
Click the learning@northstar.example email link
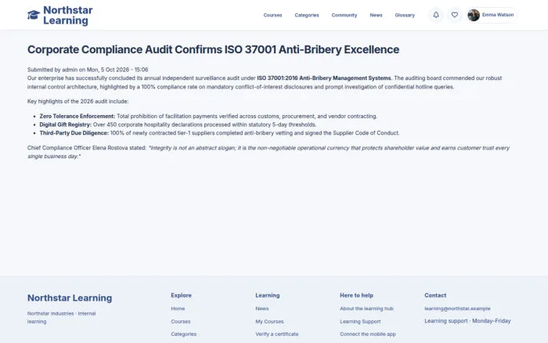coord(457,309)
